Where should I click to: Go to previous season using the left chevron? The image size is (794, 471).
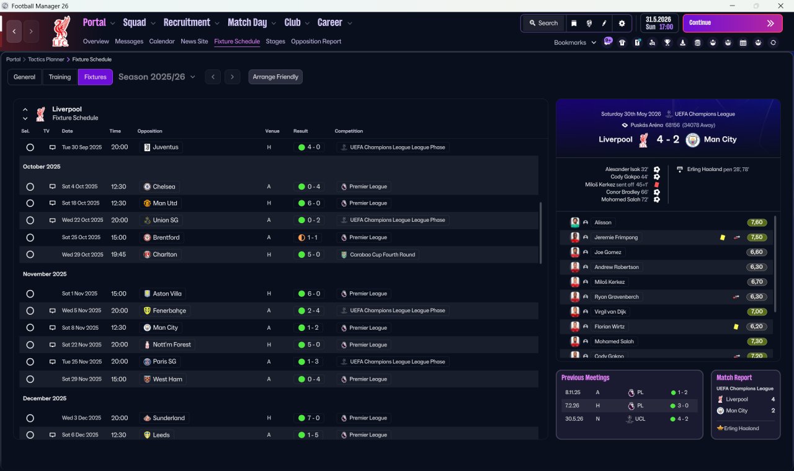(x=213, y=77)
